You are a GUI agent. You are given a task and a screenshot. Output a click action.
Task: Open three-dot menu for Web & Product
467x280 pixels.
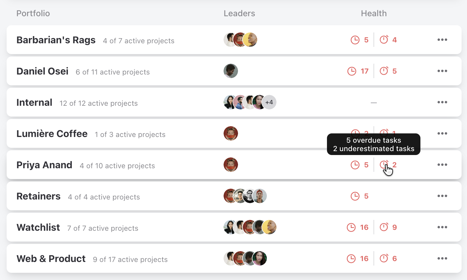(x=442, y=258)
